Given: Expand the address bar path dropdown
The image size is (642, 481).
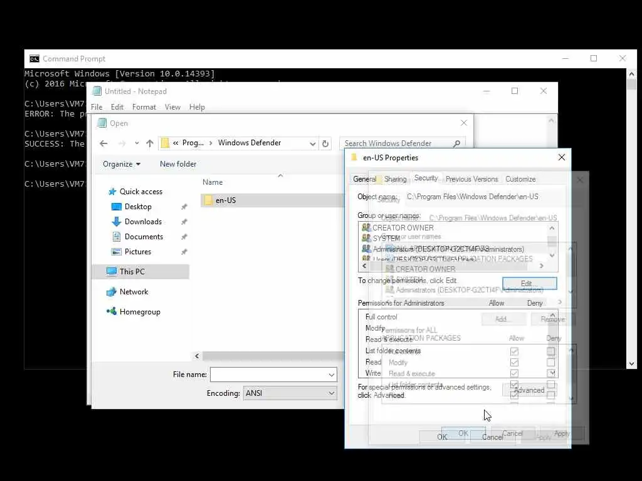Looking at the screenshot, I should (312, 143).
